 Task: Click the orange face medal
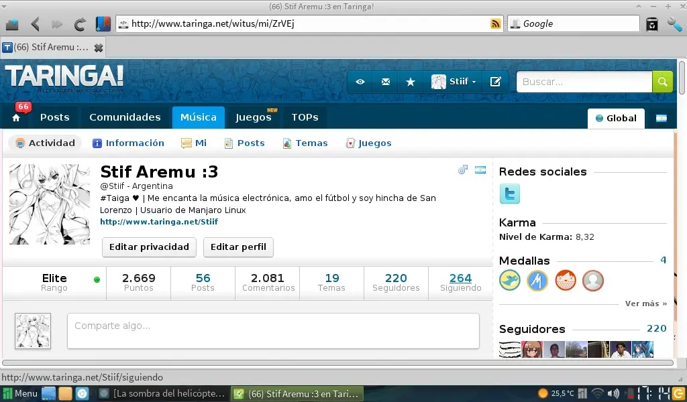tap(565, 280)
